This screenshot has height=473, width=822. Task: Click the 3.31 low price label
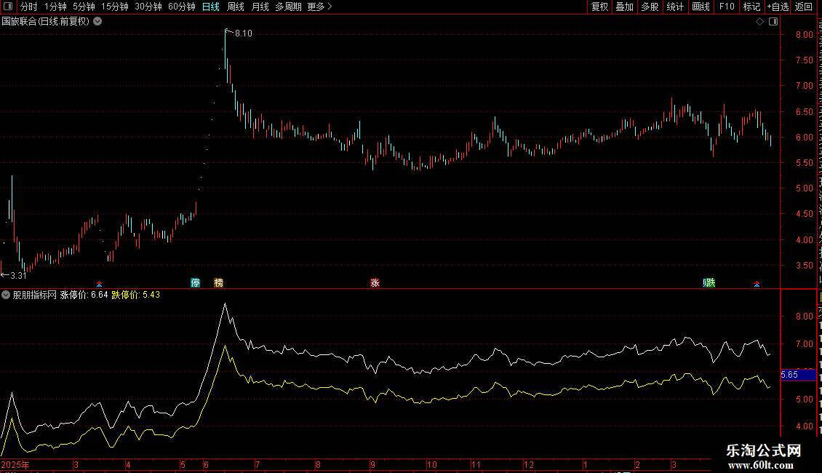point(18,276)
